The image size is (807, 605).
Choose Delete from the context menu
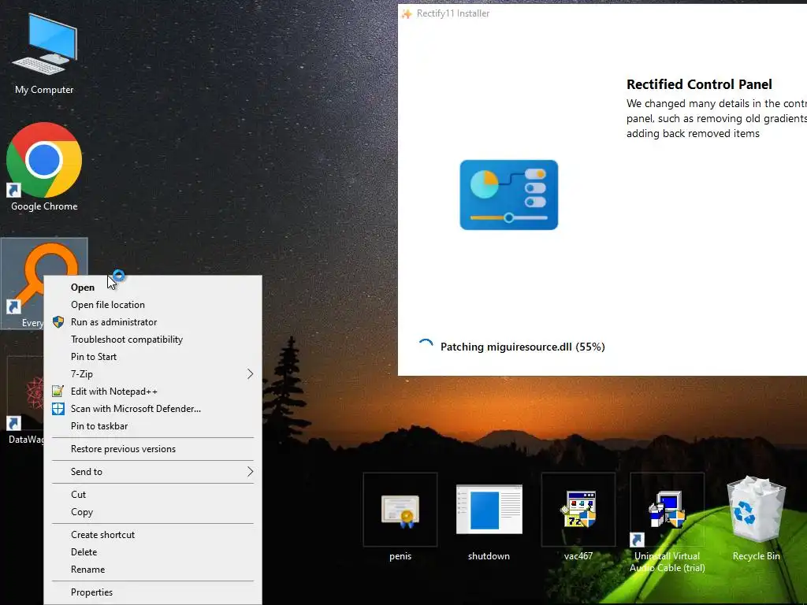[153, 552]
